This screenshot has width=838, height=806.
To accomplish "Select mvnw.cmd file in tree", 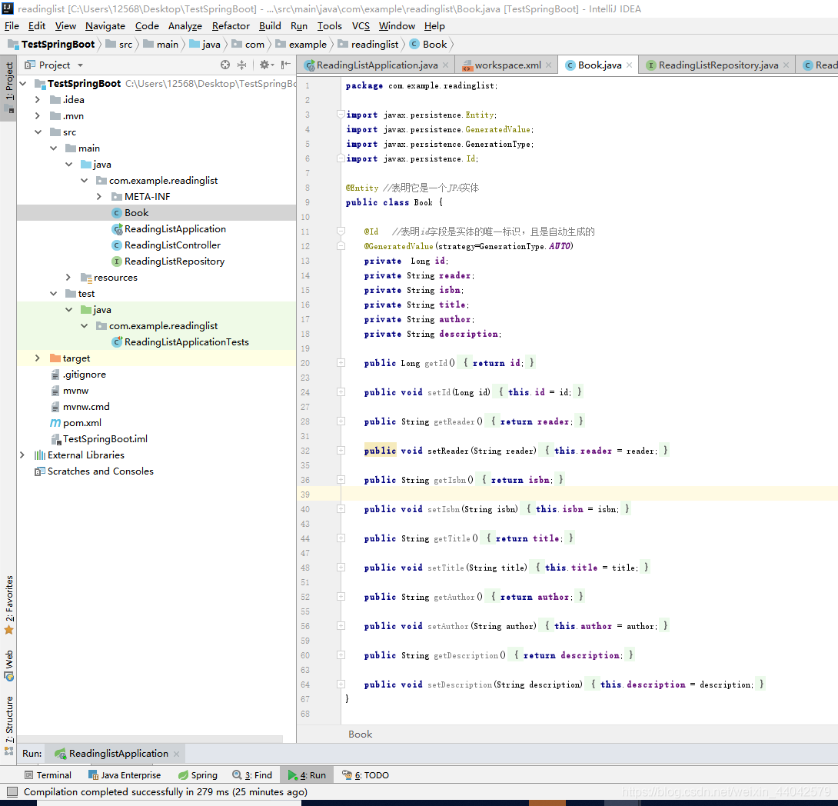I will 156,407.
